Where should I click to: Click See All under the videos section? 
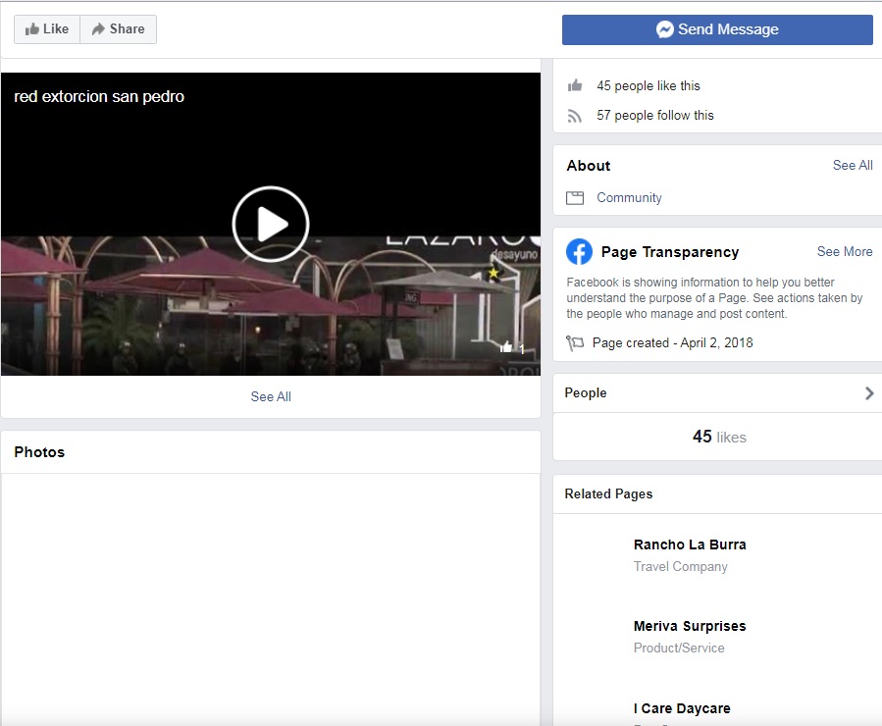pyautogui.click(x=271, y=396)
